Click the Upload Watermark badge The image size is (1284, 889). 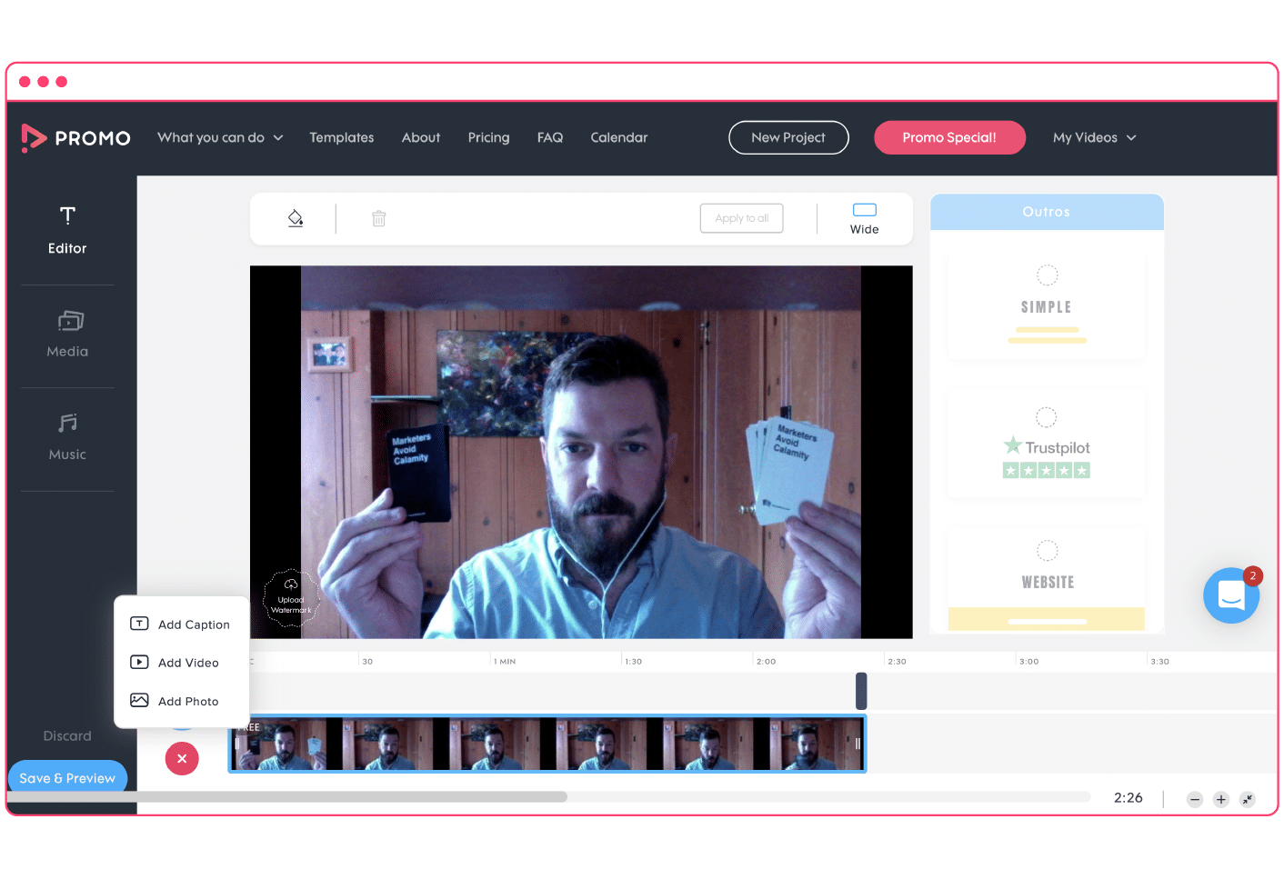[291, 598]
